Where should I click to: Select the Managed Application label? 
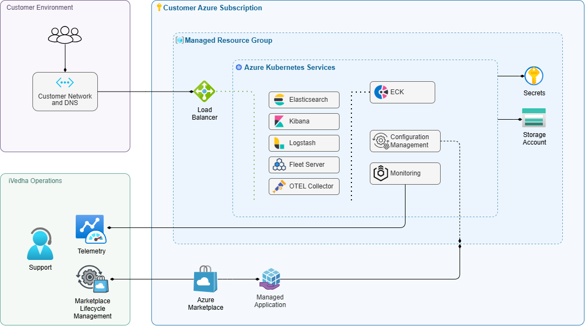[270, 301]
